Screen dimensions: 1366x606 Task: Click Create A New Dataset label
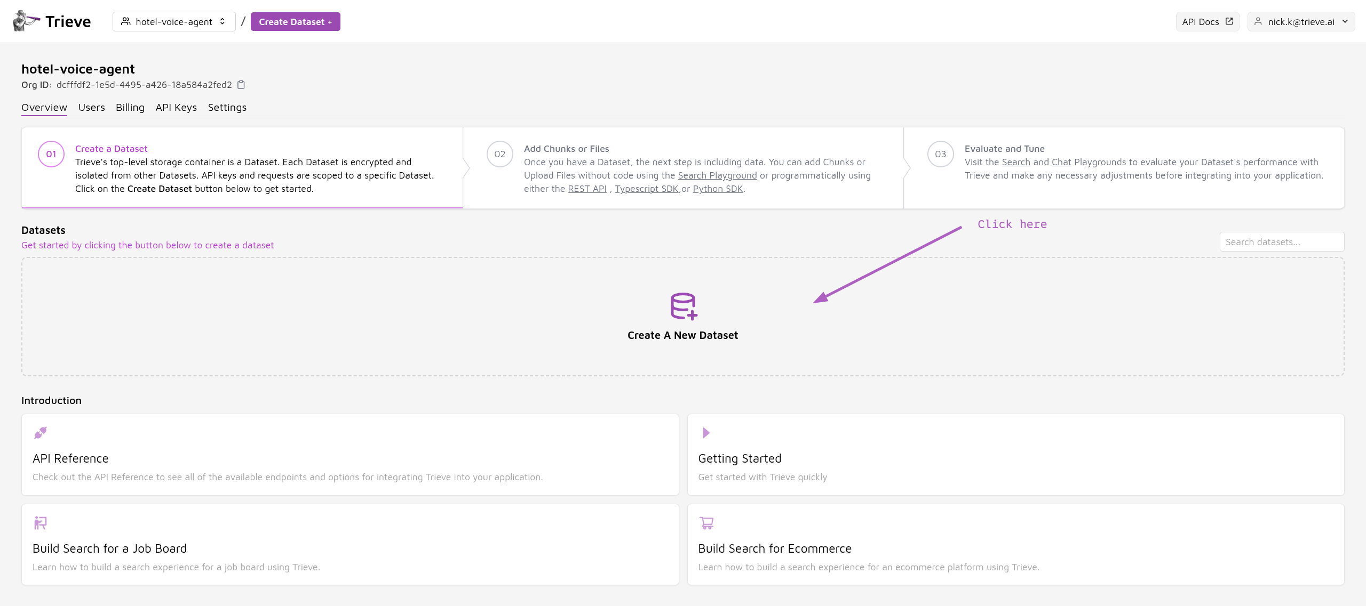(x=683, y=335)
